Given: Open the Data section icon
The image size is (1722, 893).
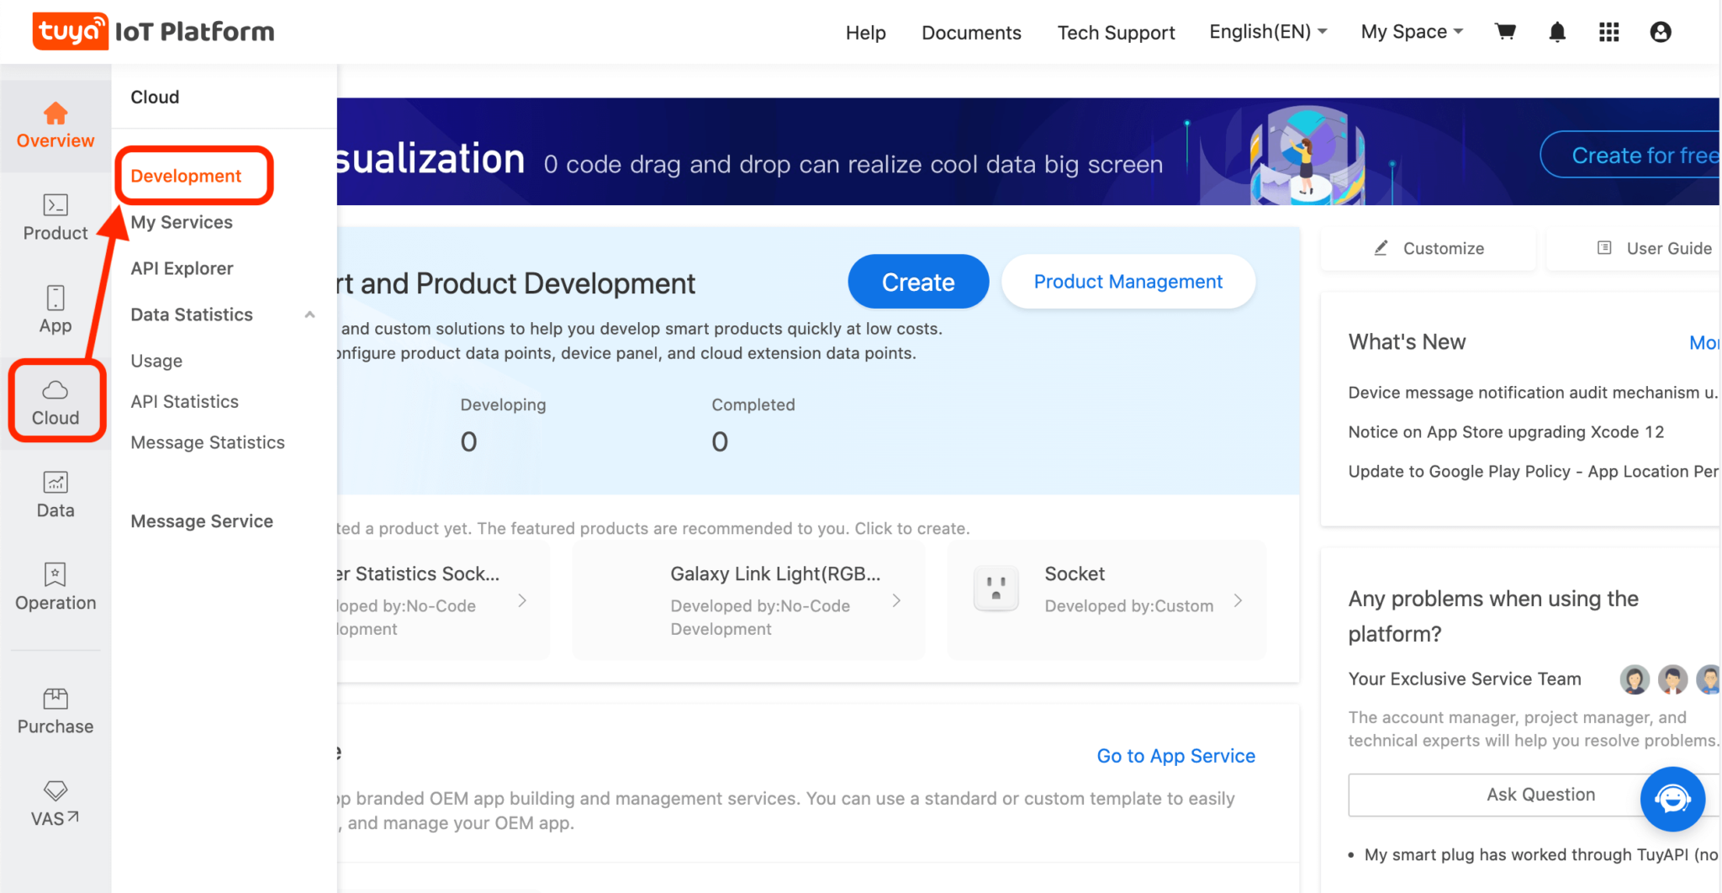Looking at the screenshot, I should pyautogui.click(x=55, y=493).
